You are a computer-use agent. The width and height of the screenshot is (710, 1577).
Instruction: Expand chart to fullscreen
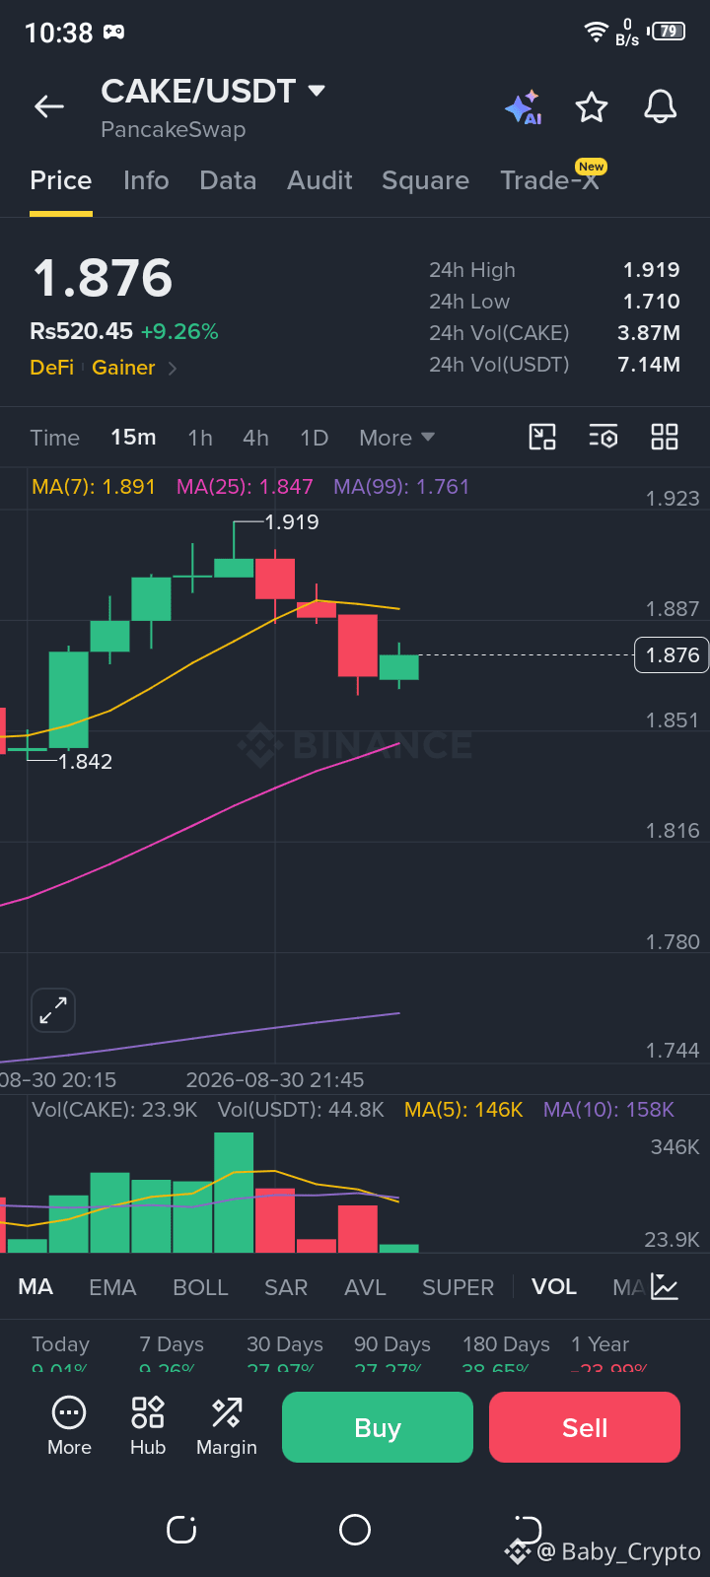(x=53, y=1010)
